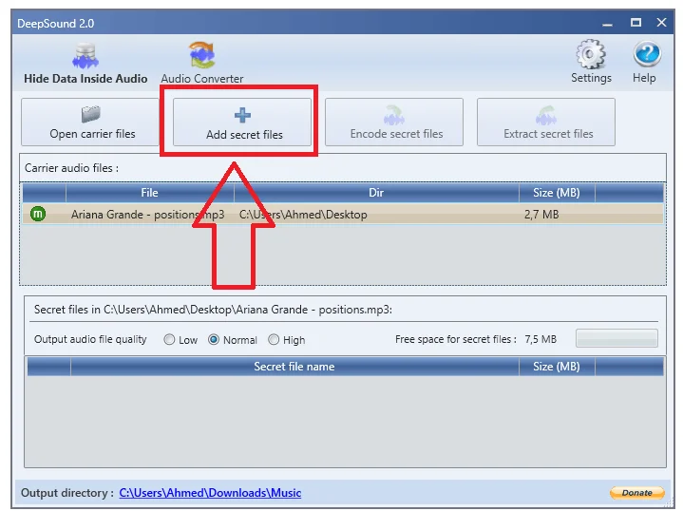Click green MP3 icon beside Ariana Grande file

pos(38,215)
